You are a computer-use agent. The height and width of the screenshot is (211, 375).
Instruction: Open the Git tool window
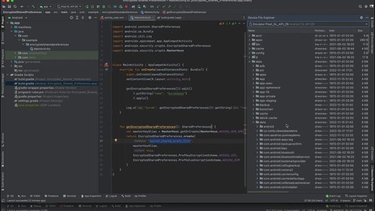point(11,196)
